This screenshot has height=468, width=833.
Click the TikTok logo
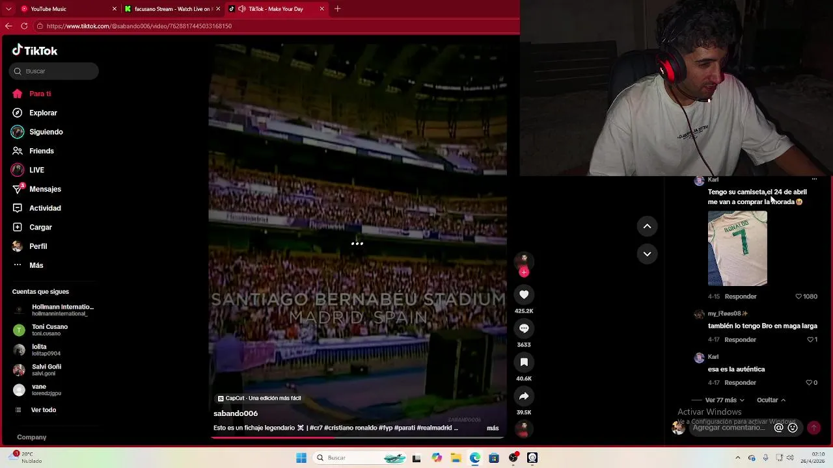pos(35,51)
